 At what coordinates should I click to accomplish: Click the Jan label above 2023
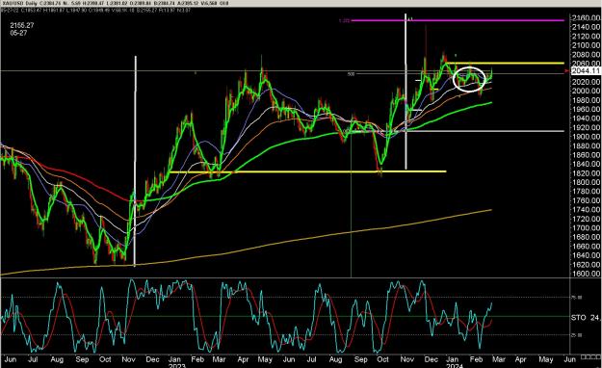174,359
